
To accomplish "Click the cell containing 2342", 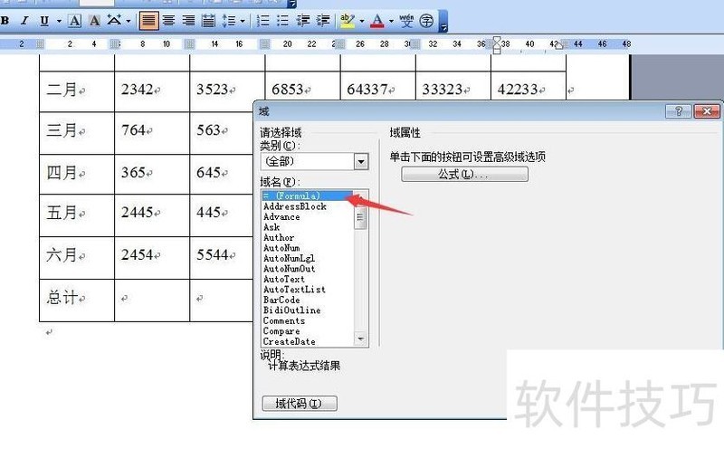I will (152, 91).
